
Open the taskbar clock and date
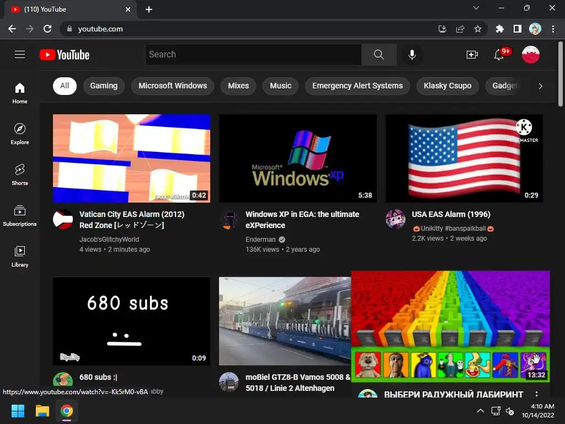539,411
